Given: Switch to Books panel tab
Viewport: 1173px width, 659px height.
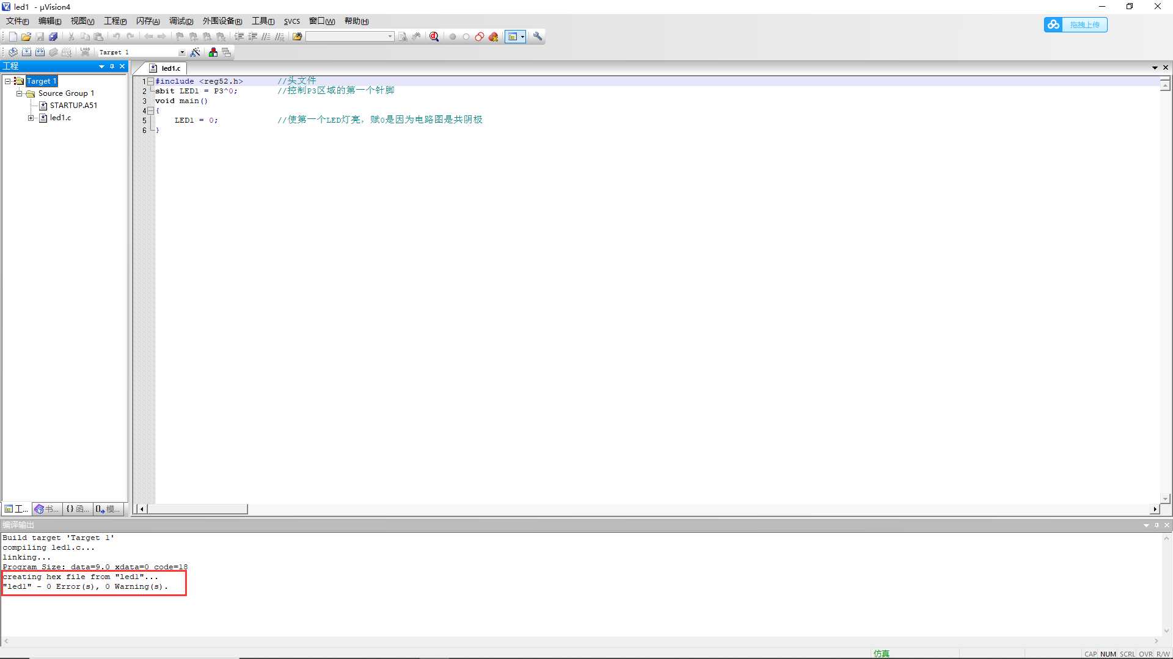Looking at the screenshot, I should pyautogui.click(x=47, y=509).
